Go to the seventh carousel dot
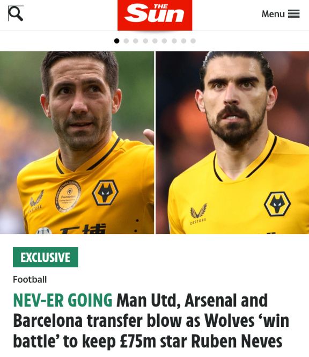The height and width of the screenshot is (357, 309). point(174,41)
